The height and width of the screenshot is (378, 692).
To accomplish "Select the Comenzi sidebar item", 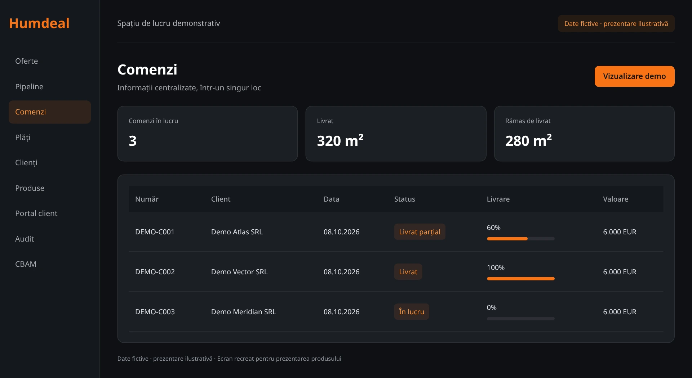I will 50,112.
